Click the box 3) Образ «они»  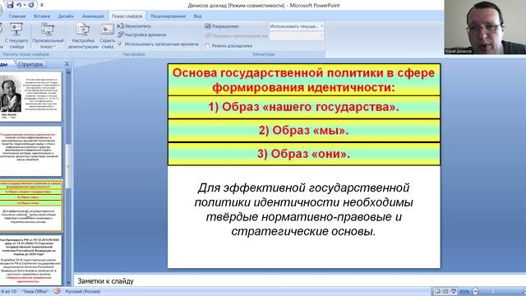[303, 154]
